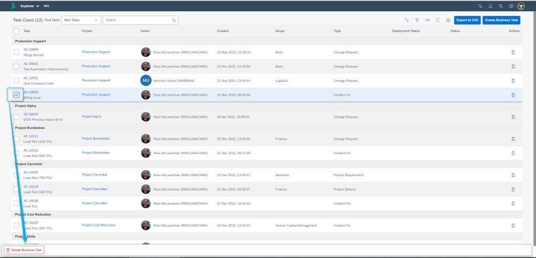Open action icon for AC-10131 row
Screen dimensions: 536x258
[513, 153]
